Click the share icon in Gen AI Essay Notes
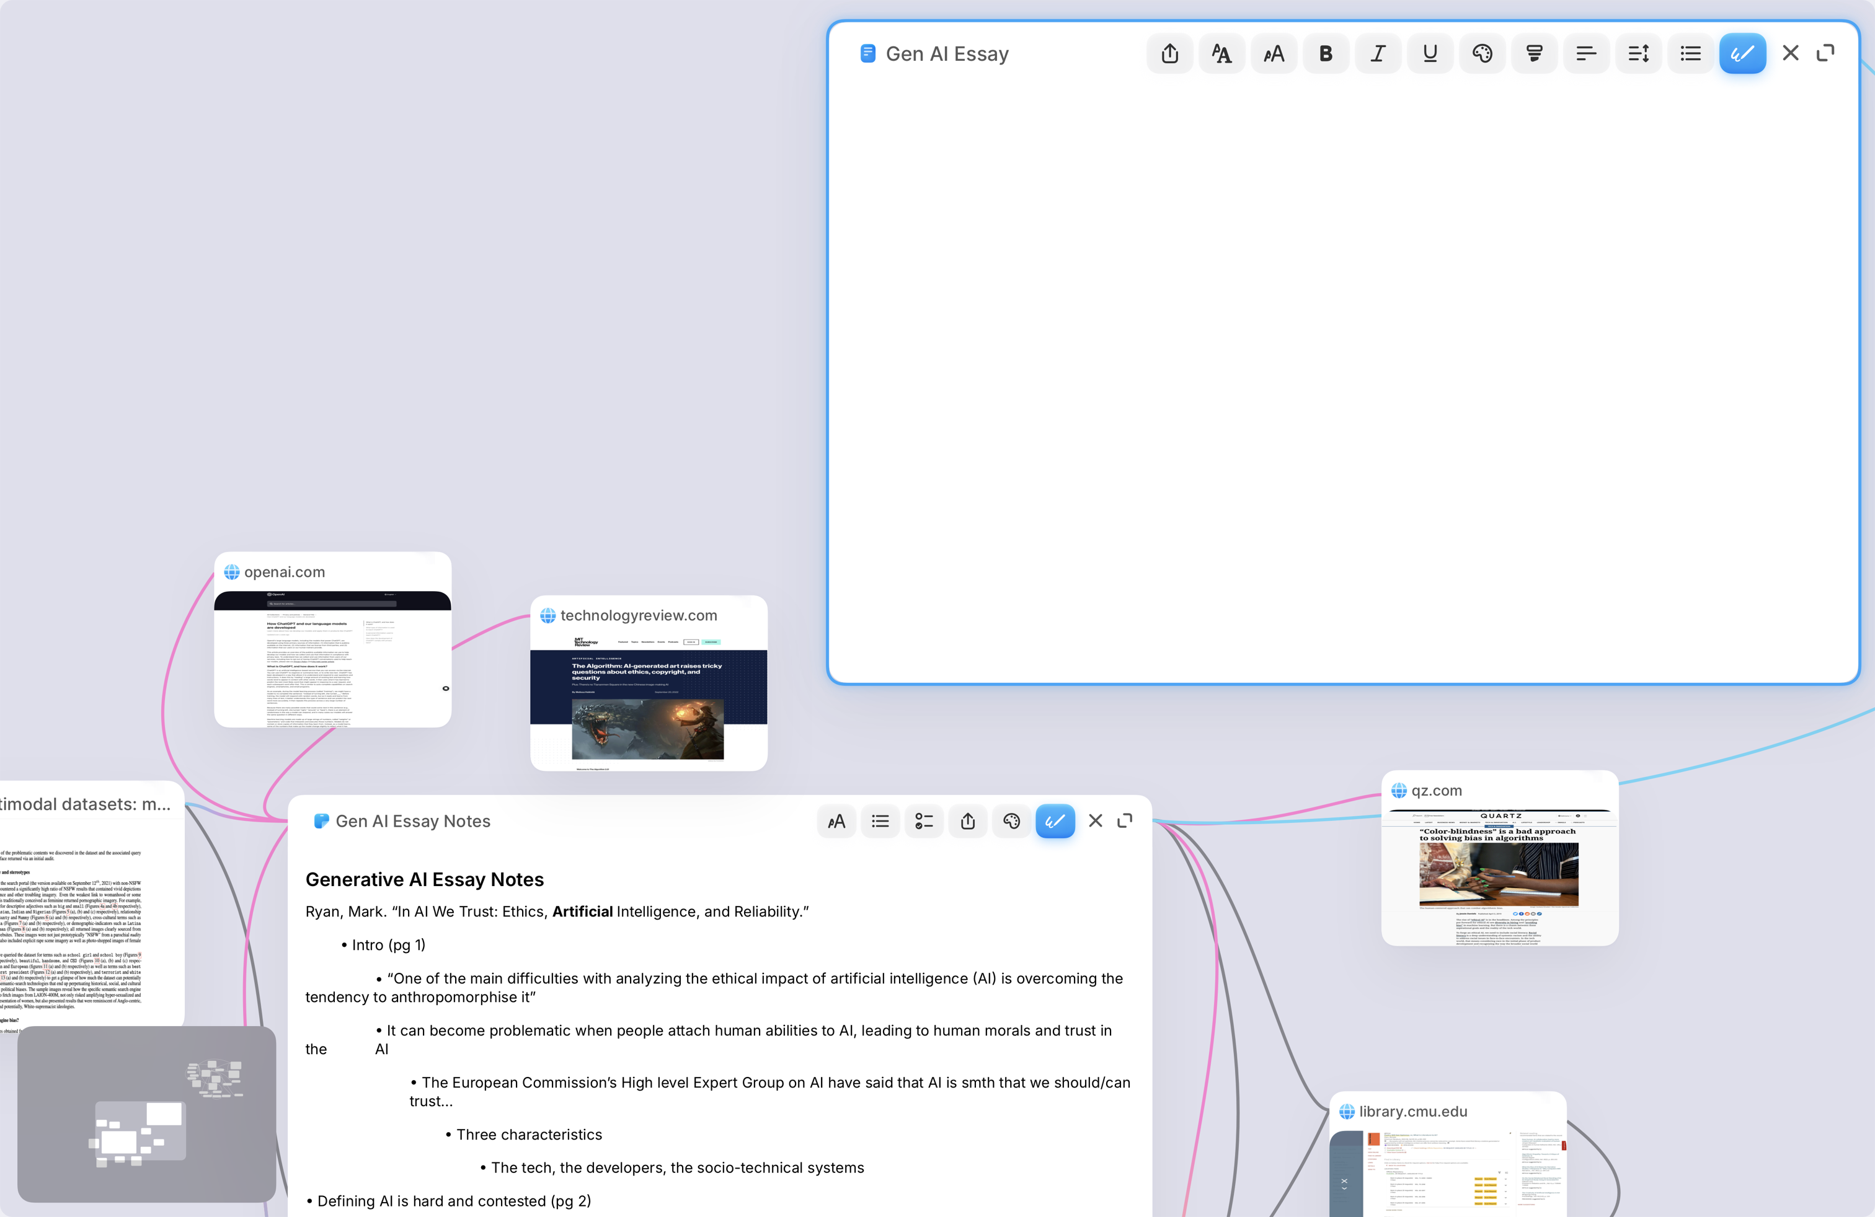 click(967, 821)
